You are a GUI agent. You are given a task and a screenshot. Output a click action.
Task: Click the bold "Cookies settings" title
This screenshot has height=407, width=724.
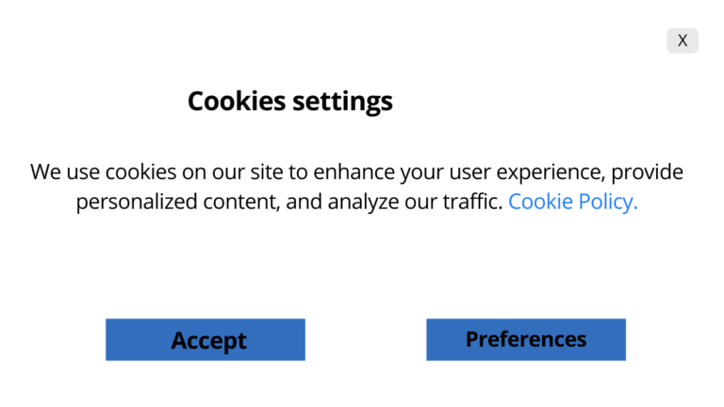(289, 101)
